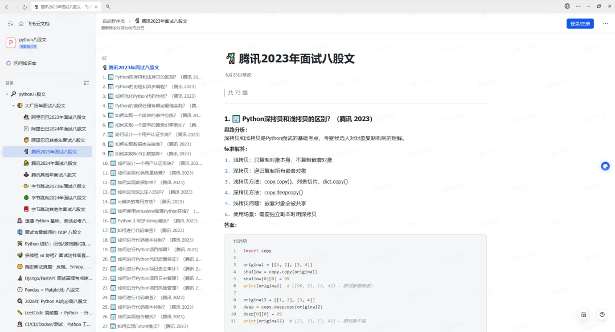The image size is (615, 332).
Task: Jump to outline item 12 如何实现数据加密
Action: click(143, 182)
